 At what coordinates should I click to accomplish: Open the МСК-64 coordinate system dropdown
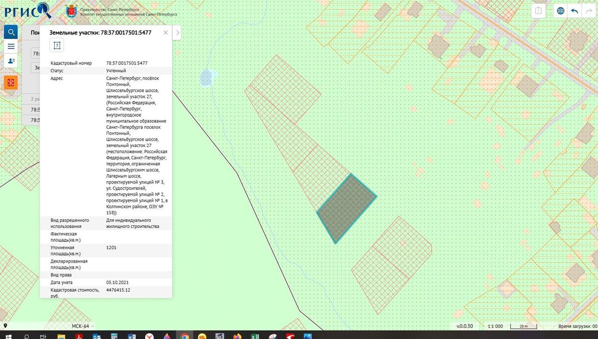tap(83, 326)
